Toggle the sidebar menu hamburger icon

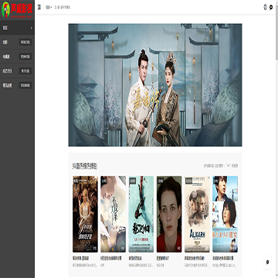tap(39, 7)
